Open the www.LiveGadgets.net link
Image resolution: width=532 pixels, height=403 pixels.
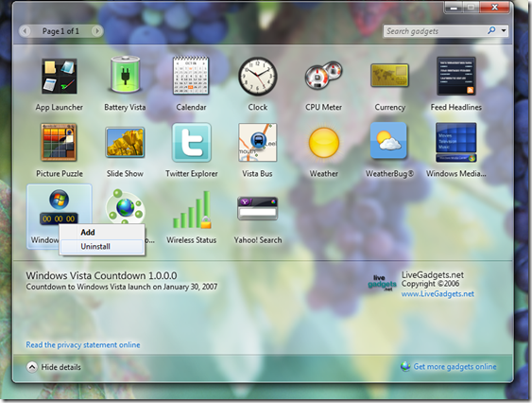tap(438, 294)
